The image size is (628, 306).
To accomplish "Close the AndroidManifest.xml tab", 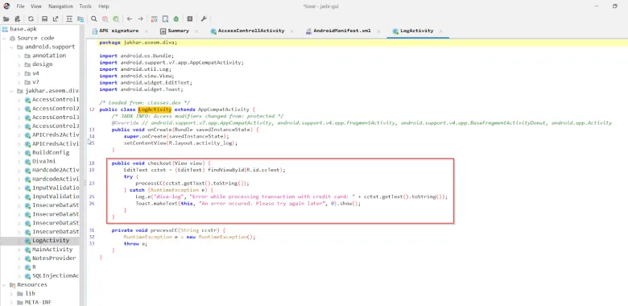I will pos(378,31).
